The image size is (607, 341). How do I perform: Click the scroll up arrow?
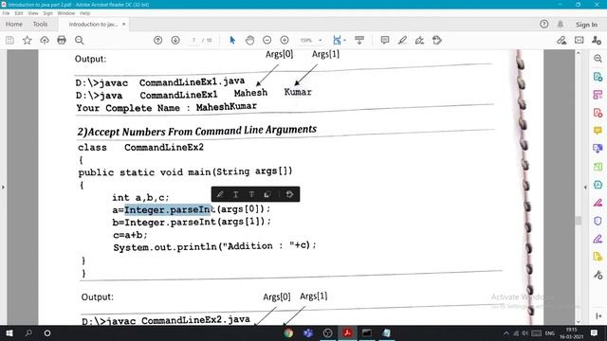click(579, 53)
